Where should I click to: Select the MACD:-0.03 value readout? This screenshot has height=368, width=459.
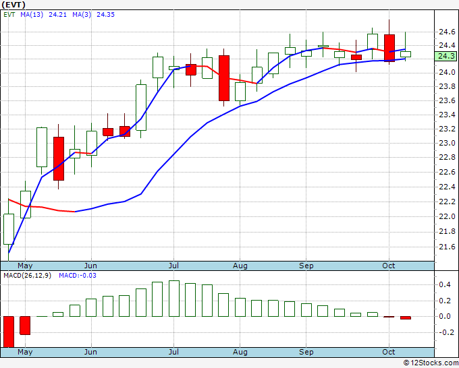pyautogui.click(x=78, y=276)
